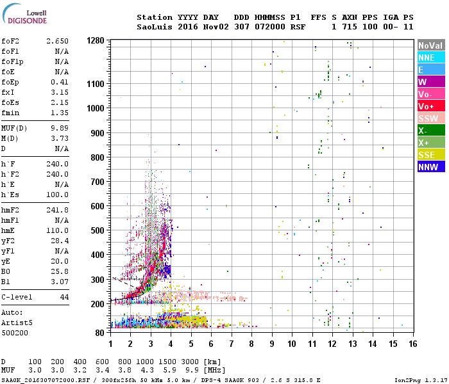The height and width of the screenshot is (384, 449).
Task: Select the W purple legend swatch
Action: point(431,82)
